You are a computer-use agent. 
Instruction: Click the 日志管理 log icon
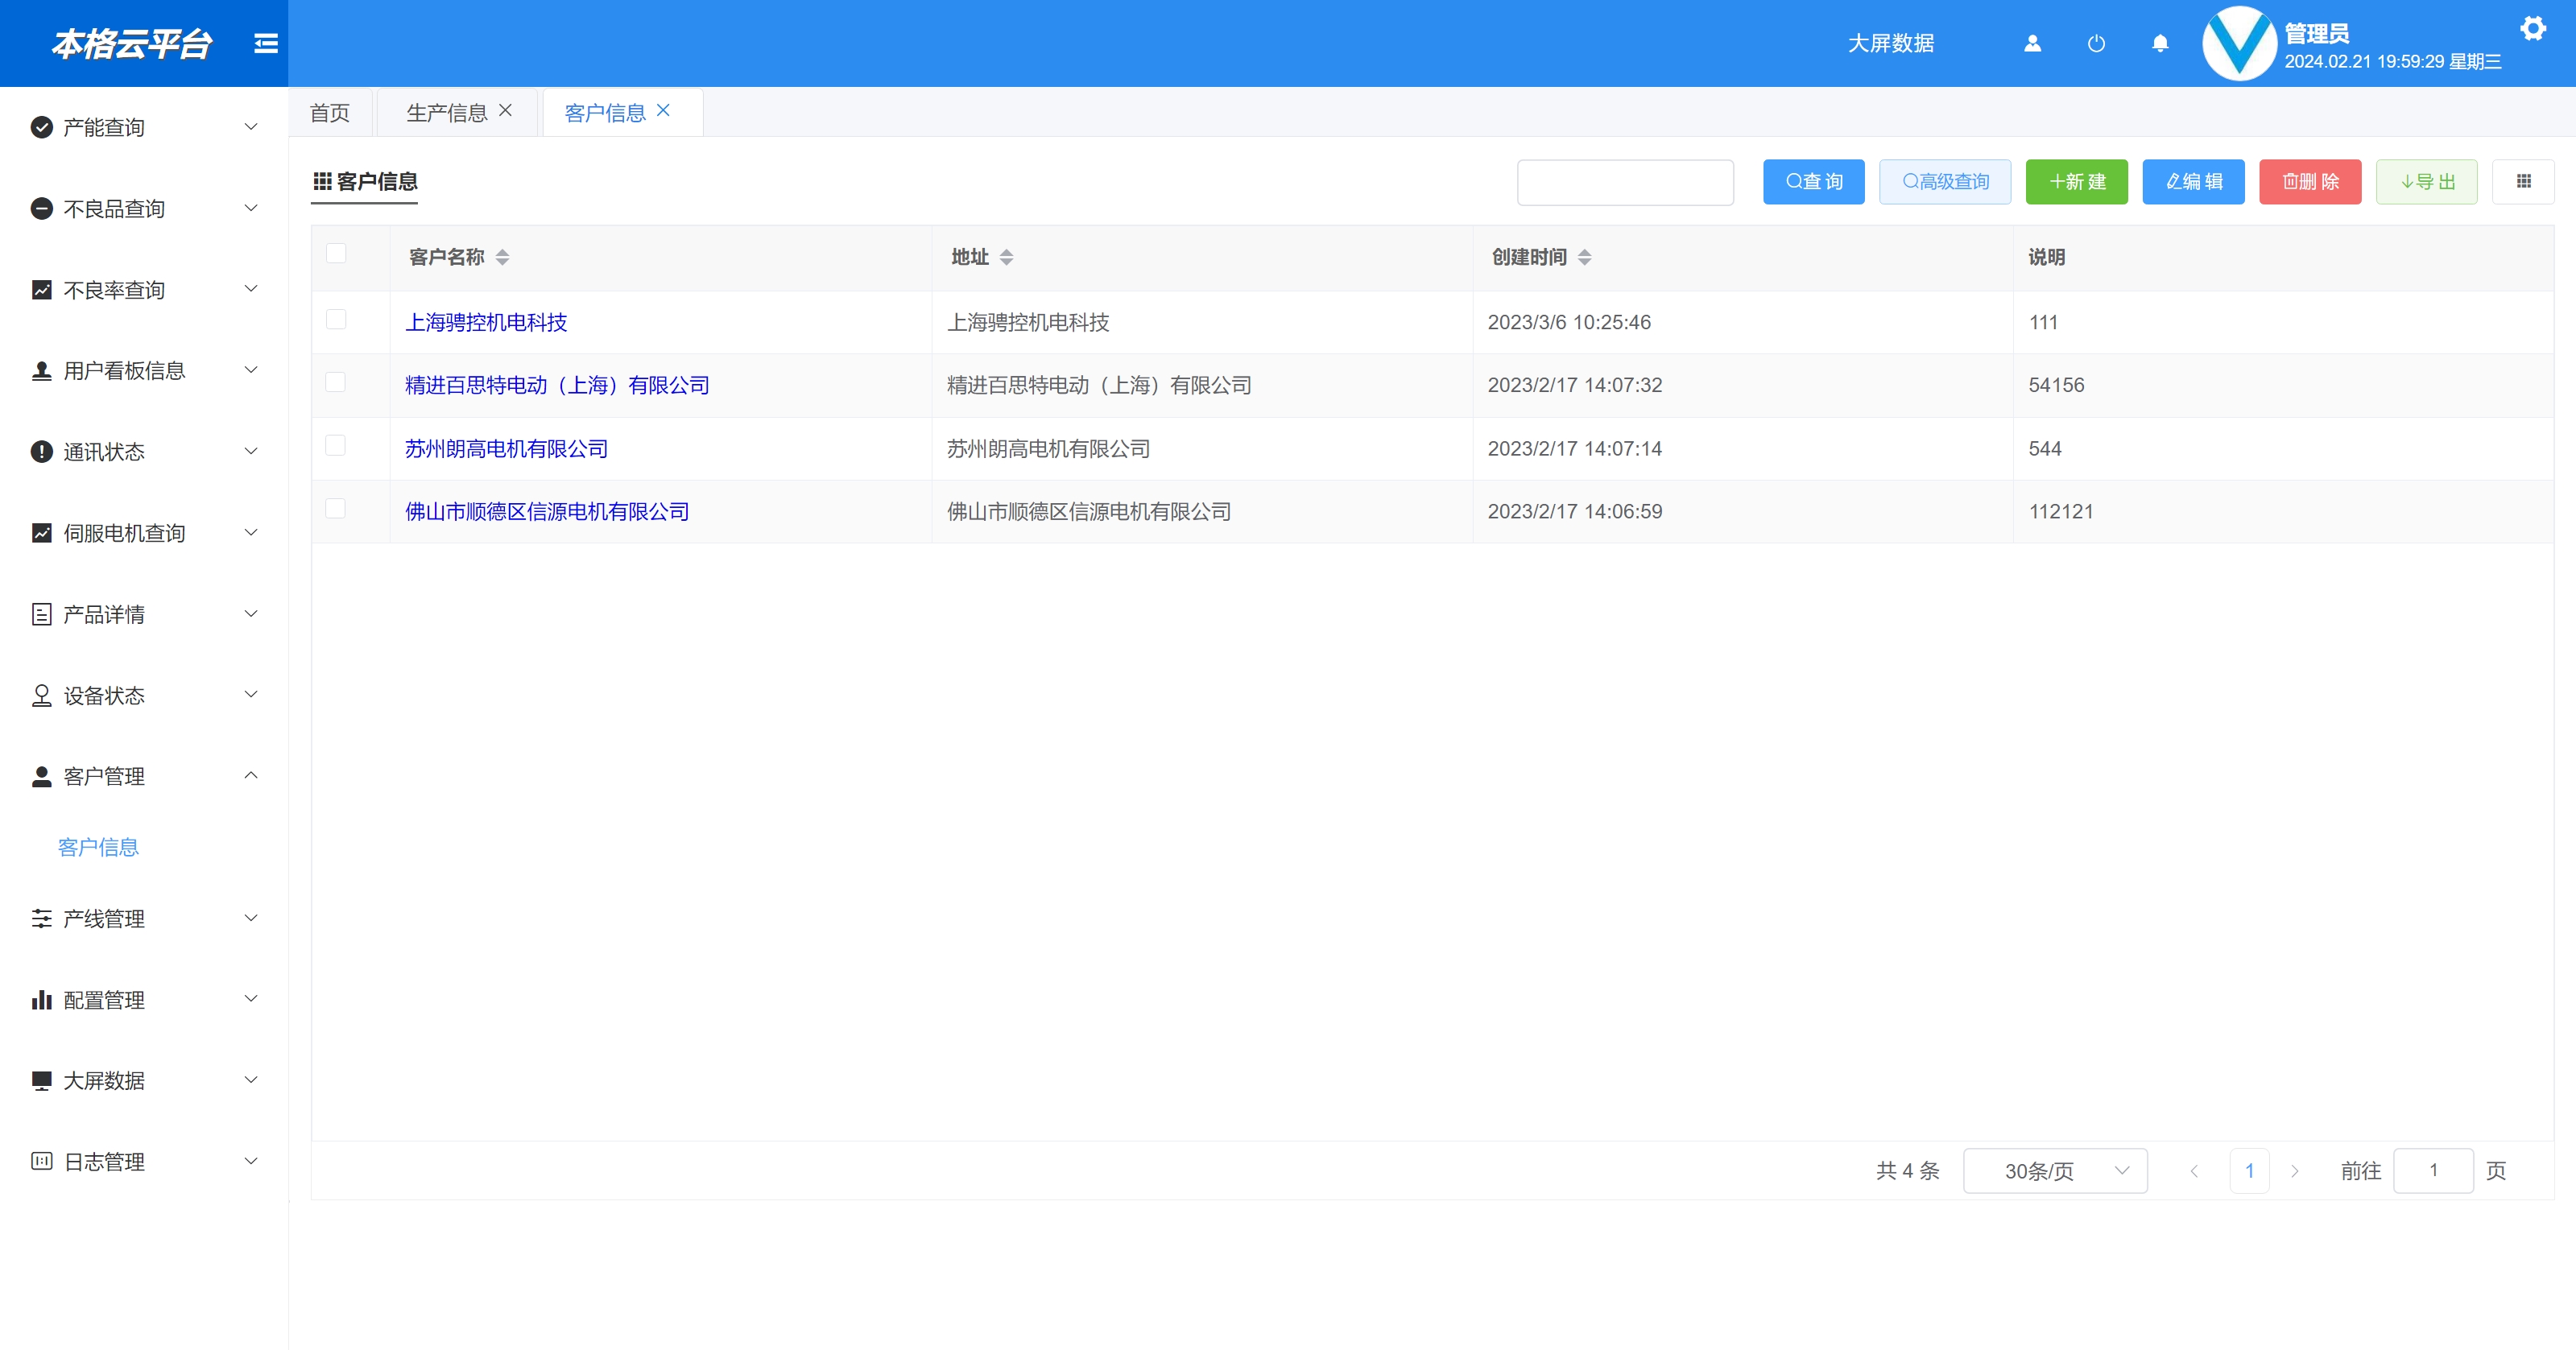42,1161
